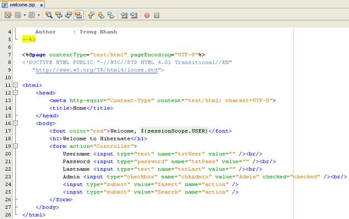Image resolution: width=349 pixels, height=219 pixels.
Task: Click Previous Bookmark icon
Action: (x=91, y=15)
